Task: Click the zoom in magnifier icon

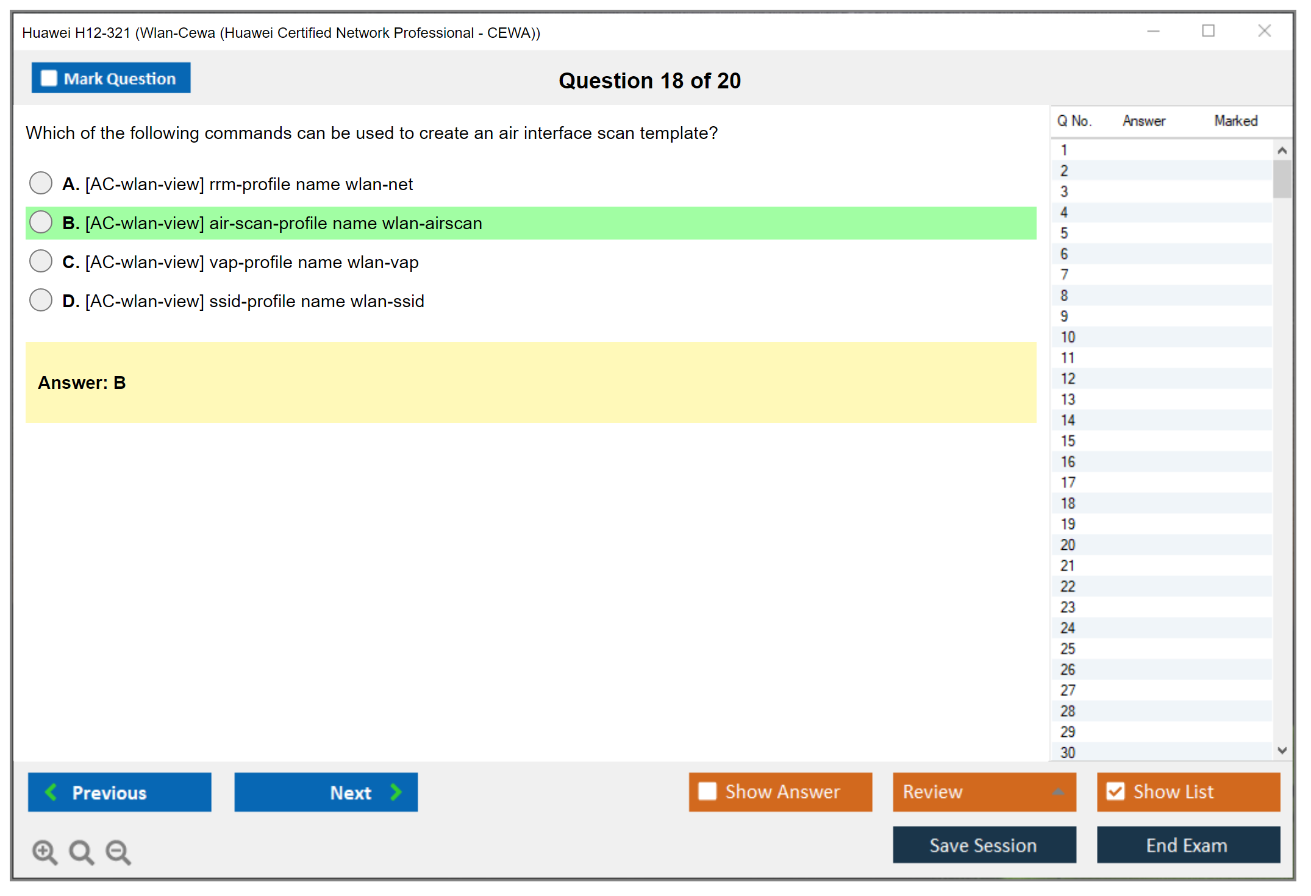Action: click(45, 852)
